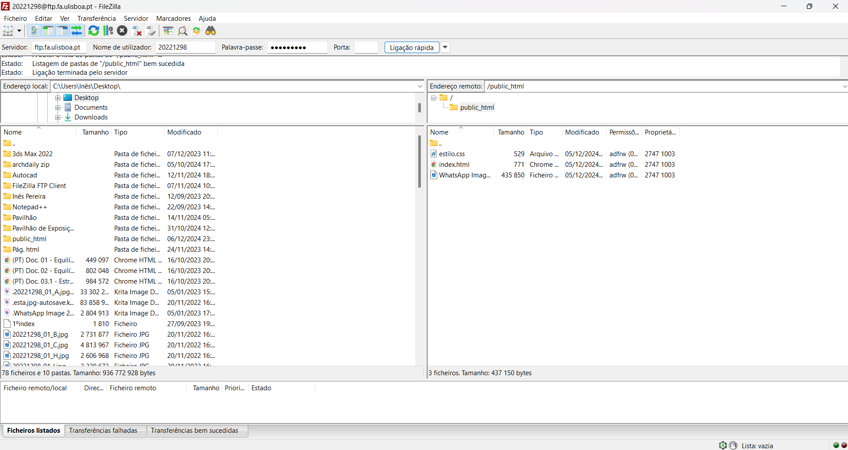Click the local file list scrollbar

[420, 162]
